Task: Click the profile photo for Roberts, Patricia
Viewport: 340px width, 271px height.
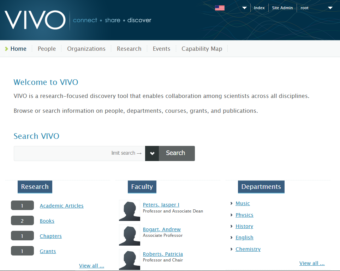Action: click(x=130, y=259)
